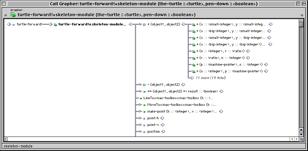Screen dimensions: 308x151
Task: Expand callers arrow left of turtle-forward!
Action: tap(9, 24)
